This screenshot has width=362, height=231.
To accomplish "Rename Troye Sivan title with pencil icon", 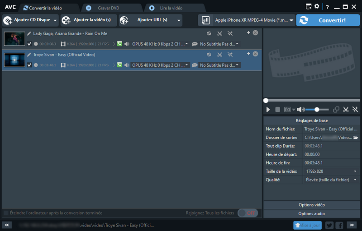I will point(29,55).
